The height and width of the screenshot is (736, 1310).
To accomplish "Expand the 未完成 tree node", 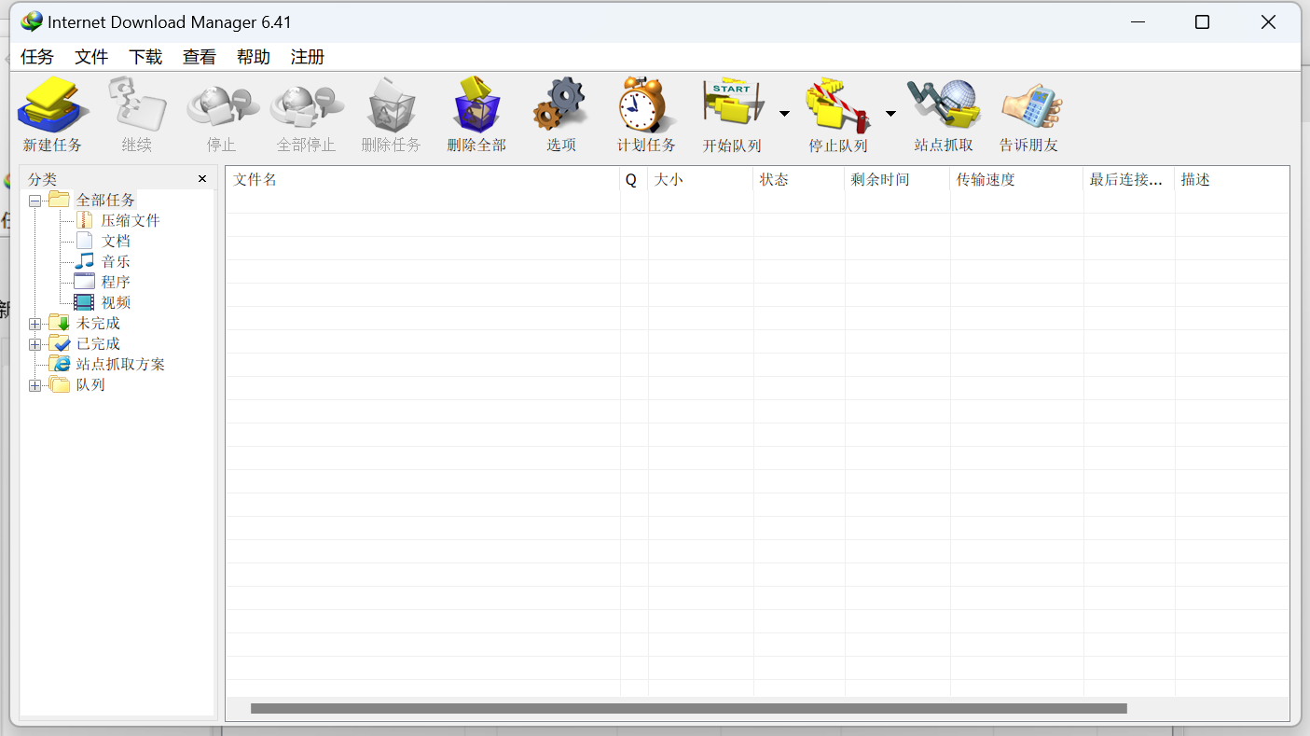I will (x=35, y=325).
